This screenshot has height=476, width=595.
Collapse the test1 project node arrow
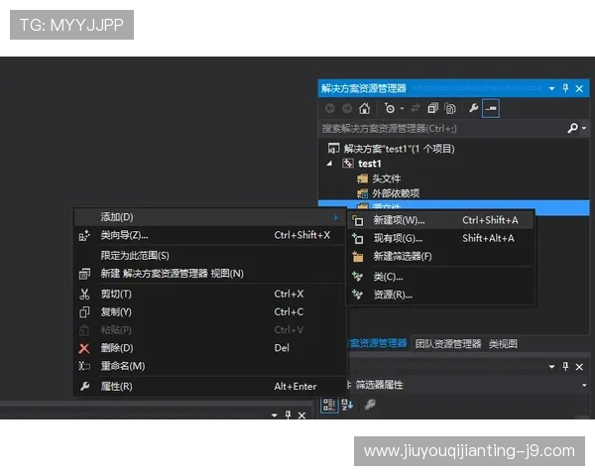point(329,164)
